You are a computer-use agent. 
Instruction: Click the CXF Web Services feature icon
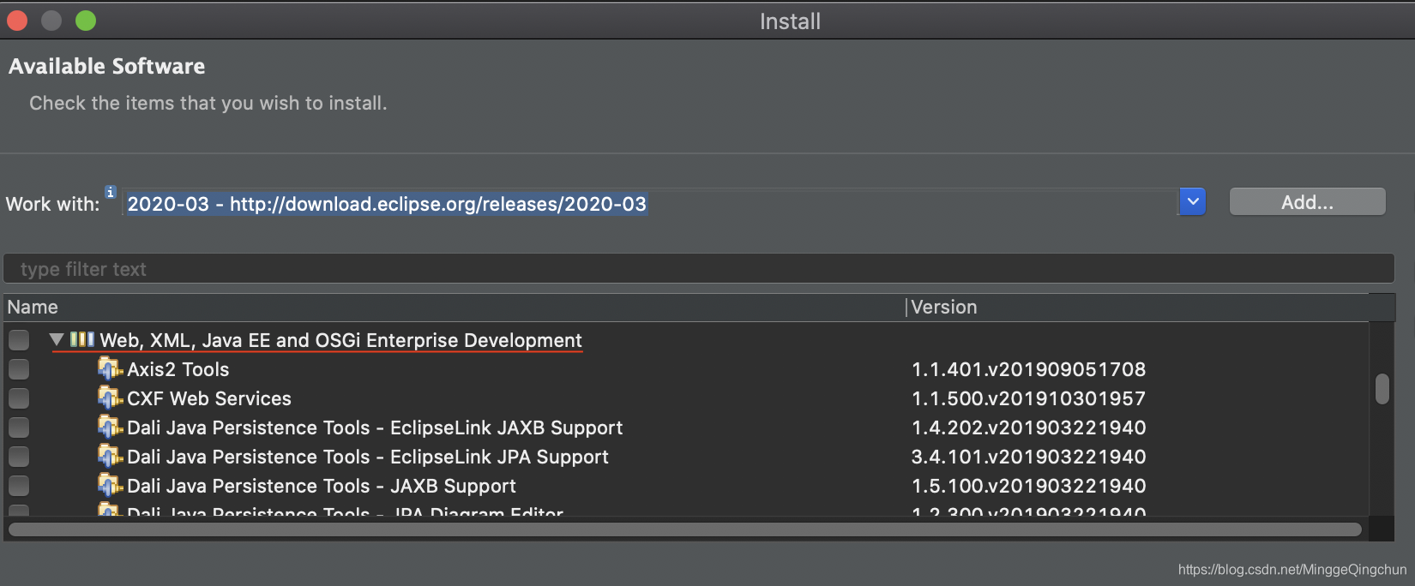coord(110,398)
